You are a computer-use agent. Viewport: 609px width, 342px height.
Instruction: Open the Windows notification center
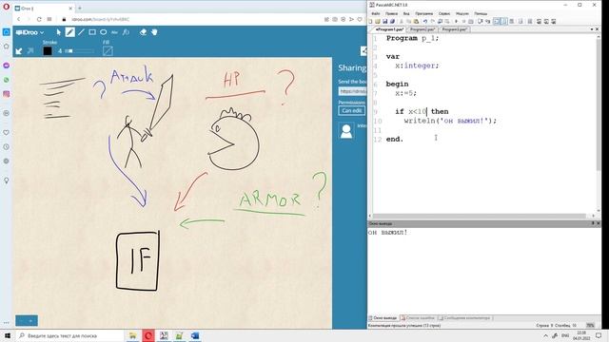pos(599,335)
